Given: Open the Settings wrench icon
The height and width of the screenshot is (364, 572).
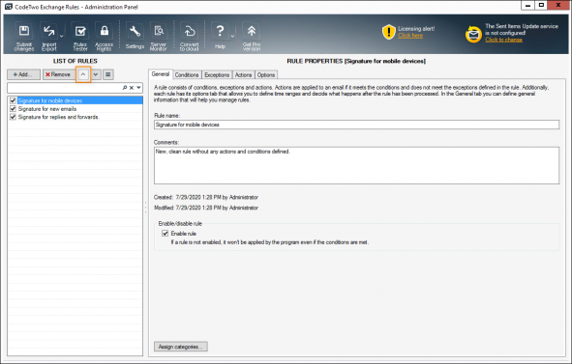Looking at the screenshot, I should [x=135, y=37].
